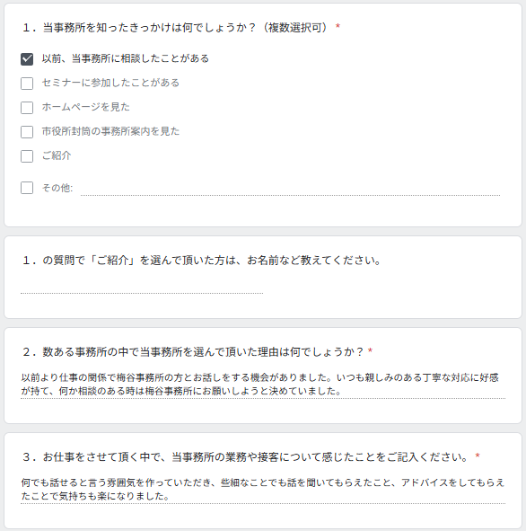Focus the その他 text input line
Screen dimensions: 526x531
[x=290, y=189]
